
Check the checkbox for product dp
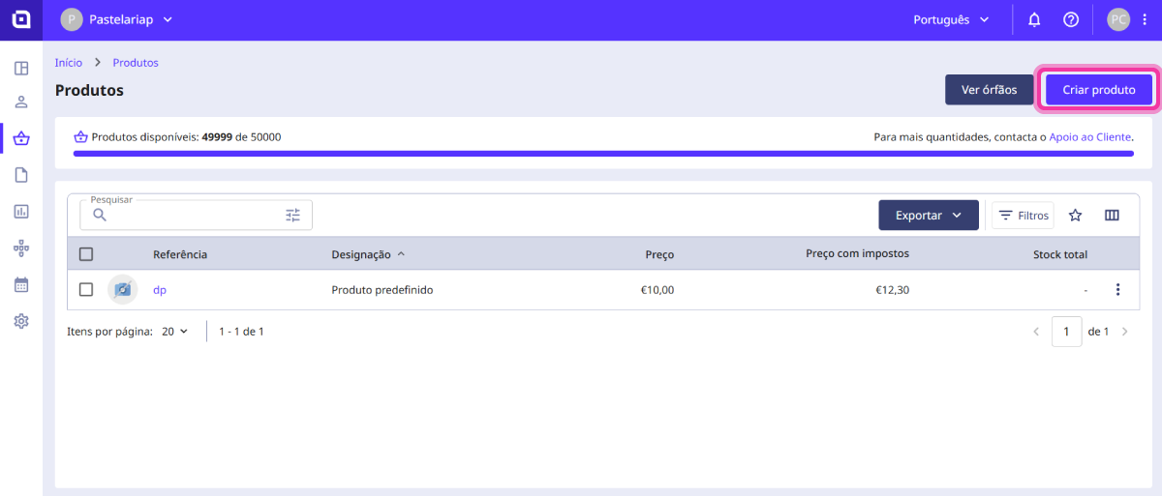coord(86,290)
